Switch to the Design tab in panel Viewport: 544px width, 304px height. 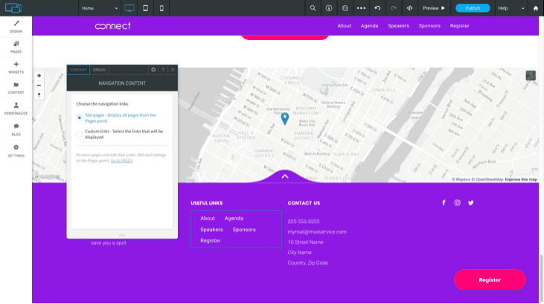(99, 70)
